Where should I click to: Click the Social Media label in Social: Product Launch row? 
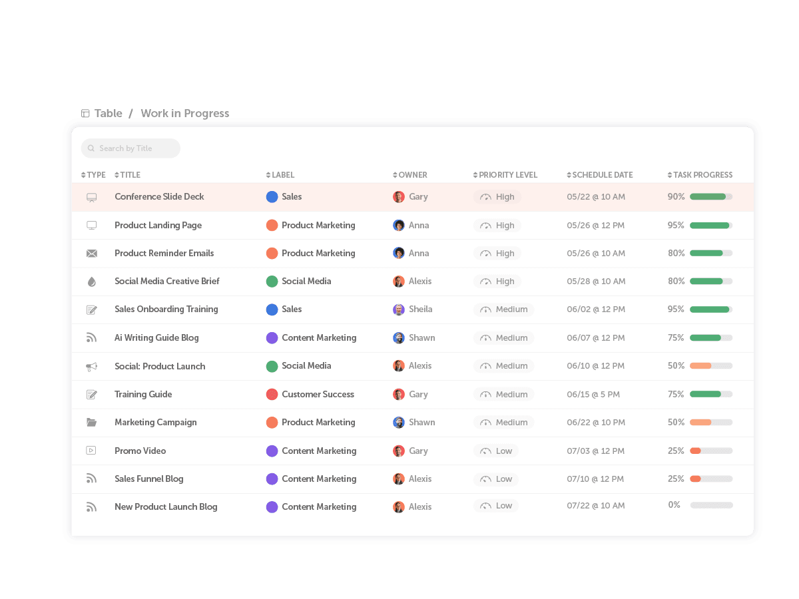tap(306, 366)
